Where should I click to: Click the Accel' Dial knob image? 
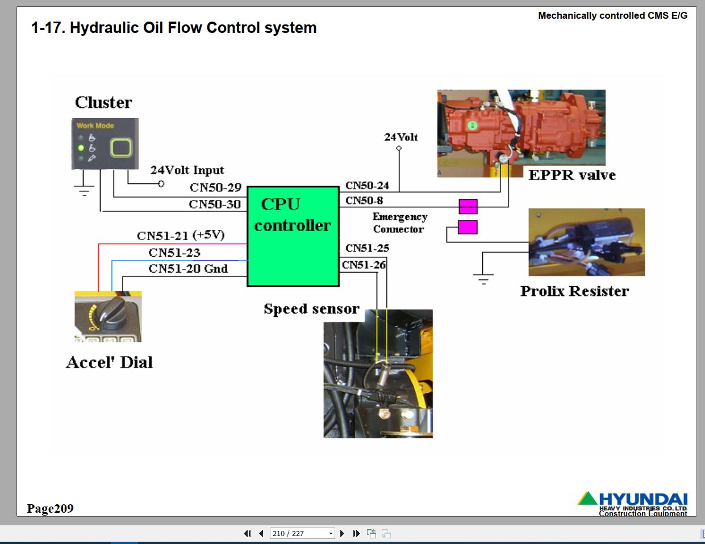108,316
